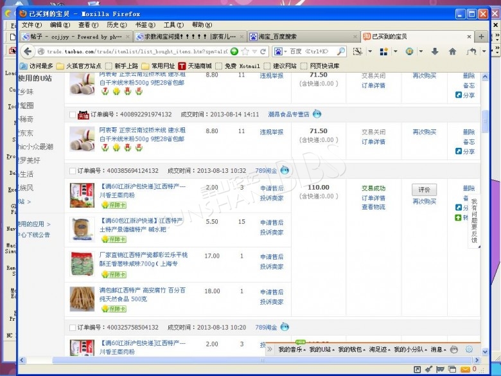Open the 编辑 menu
Image resolution: width=501 pixels, height=376 pixels.
pos(60,24)
